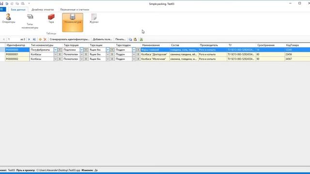Click Печать button

[x=121, y=39]
